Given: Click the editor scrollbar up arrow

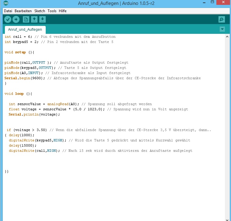Looking at the screenshot, I should tap(227, 37).
